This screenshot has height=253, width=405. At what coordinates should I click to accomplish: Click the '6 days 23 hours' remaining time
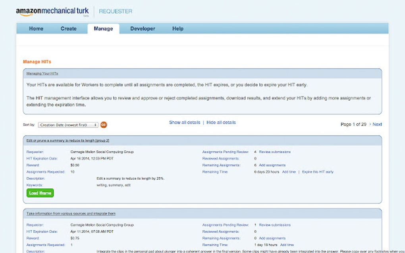[x=266, y=172]
